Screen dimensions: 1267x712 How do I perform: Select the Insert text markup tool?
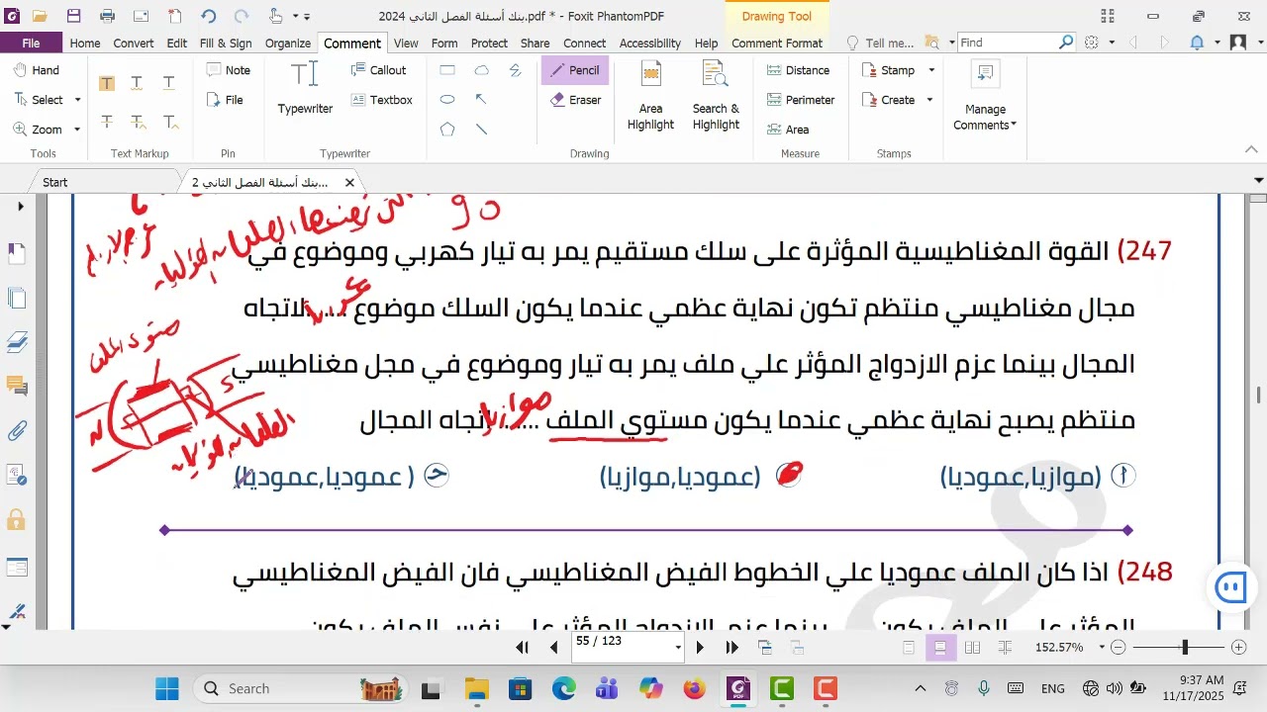coord(169,122)
